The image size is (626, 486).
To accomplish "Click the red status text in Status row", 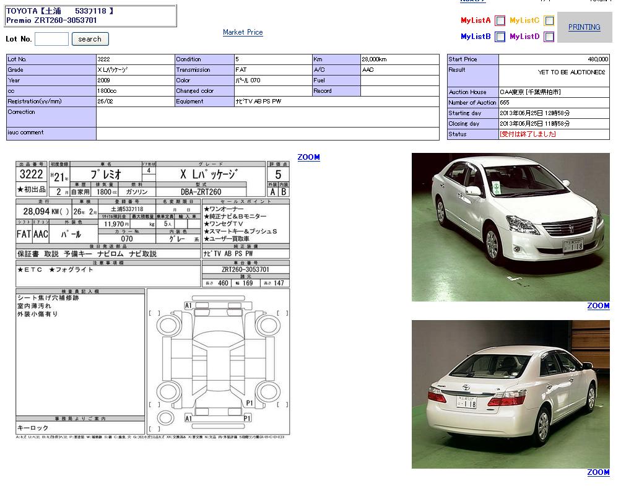I will click(x=528, y=134).
